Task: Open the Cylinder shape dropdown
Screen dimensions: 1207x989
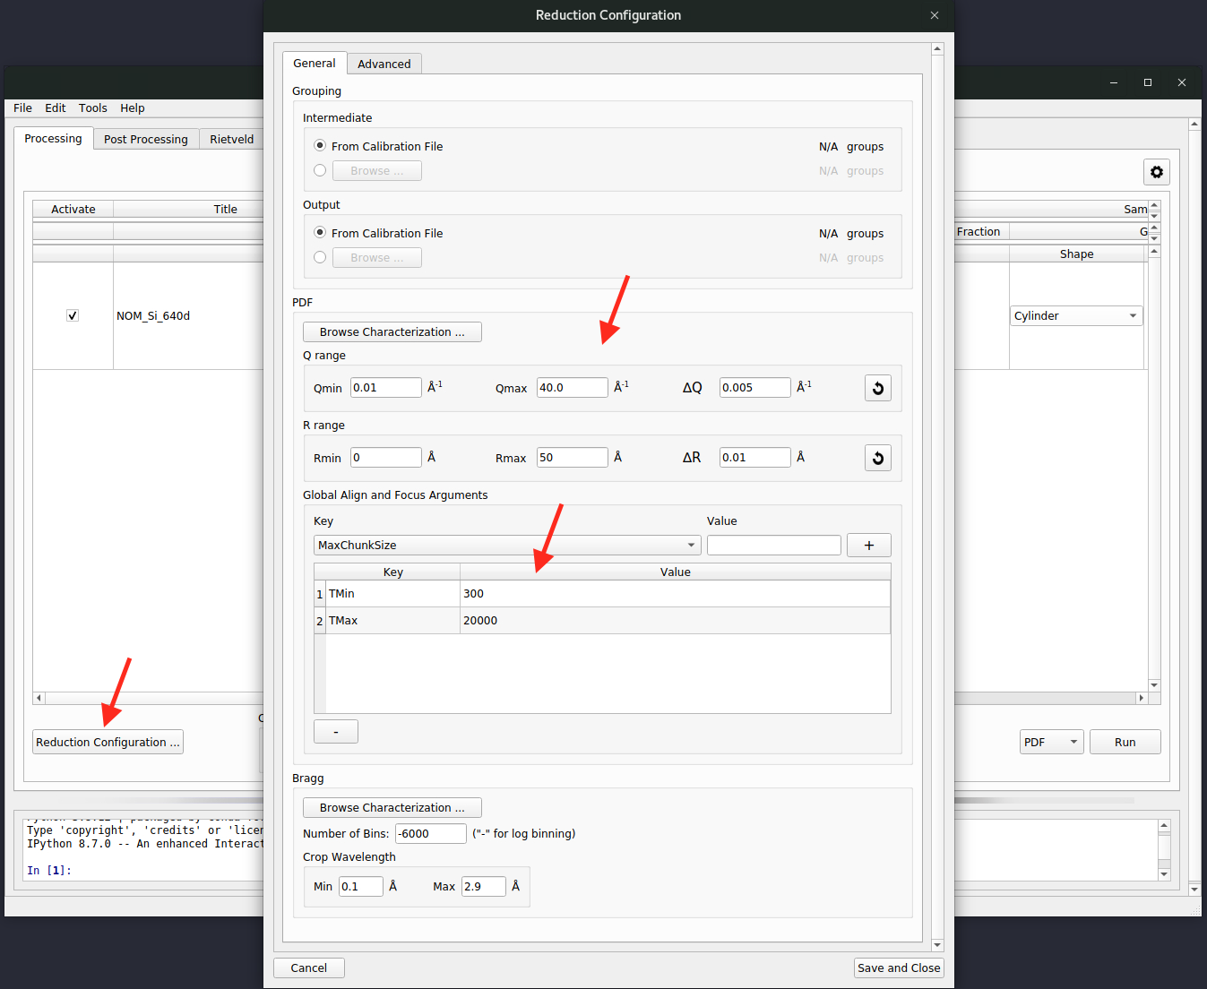Action: coord(1133,315)
